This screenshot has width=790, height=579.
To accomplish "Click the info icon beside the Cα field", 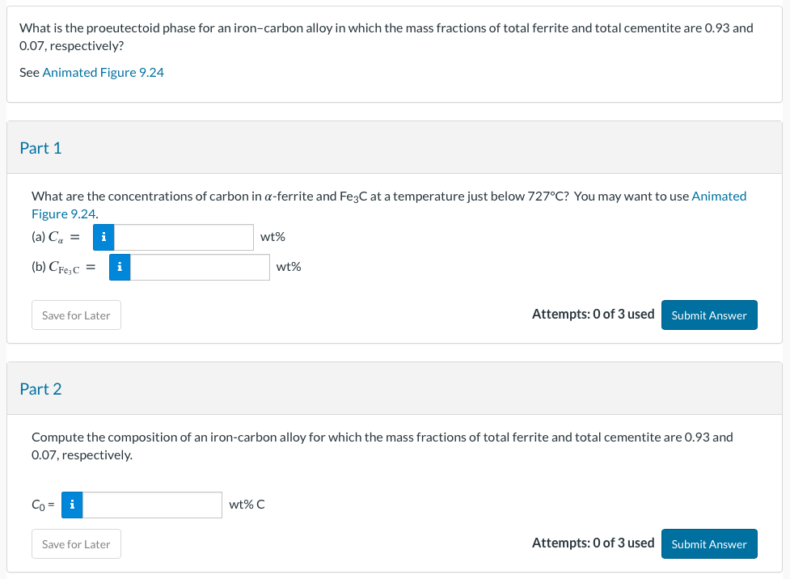I will 103,238.
